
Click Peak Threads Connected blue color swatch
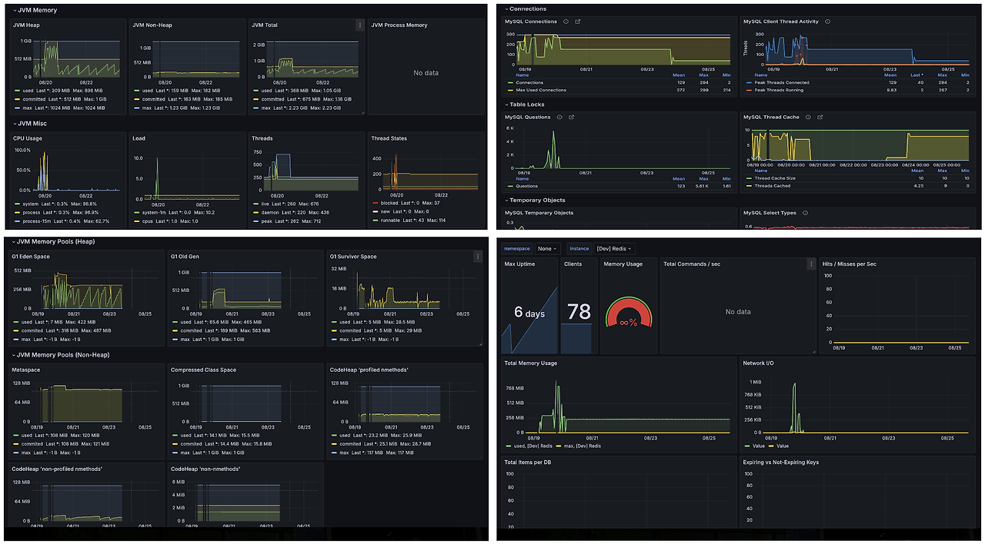[x=748, y=82]
